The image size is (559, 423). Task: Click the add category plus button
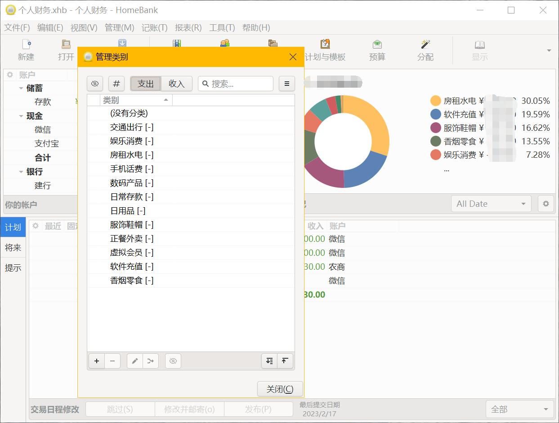[x=96, y=361]
